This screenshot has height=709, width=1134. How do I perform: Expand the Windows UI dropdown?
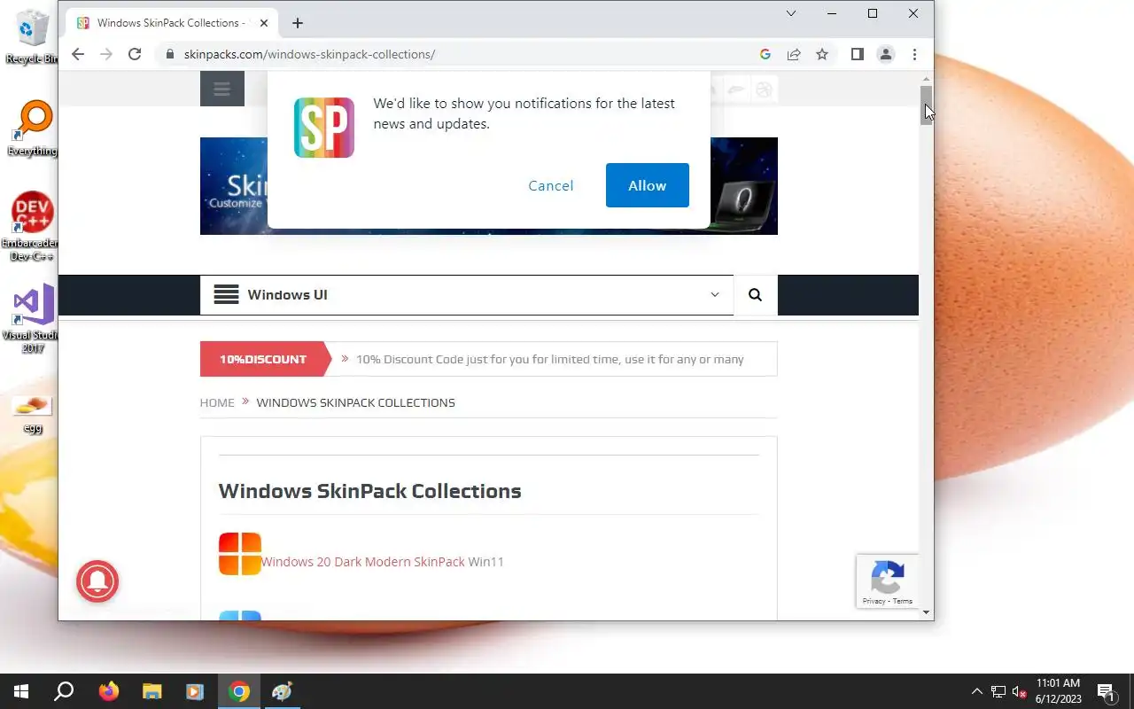[715, 295]
